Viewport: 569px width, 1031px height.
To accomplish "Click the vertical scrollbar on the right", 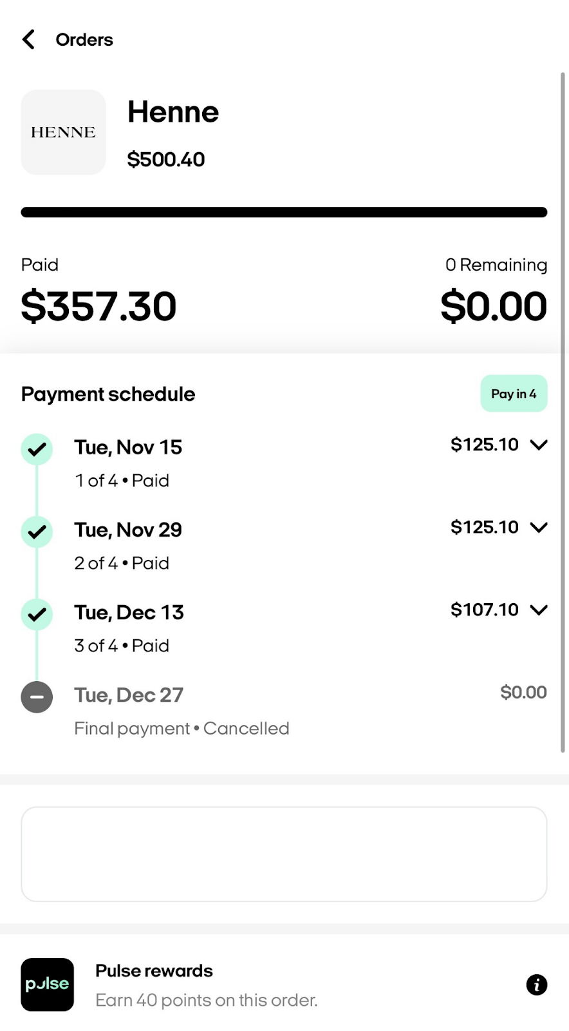I will coord(563,412).
